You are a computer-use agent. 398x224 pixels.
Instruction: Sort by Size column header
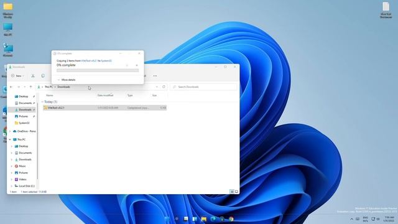coord(154,95)
